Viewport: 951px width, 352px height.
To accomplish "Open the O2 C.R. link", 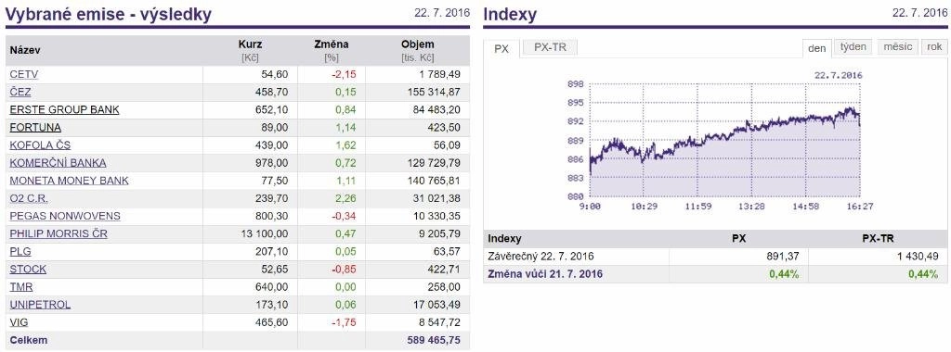I will pos(29,198).
